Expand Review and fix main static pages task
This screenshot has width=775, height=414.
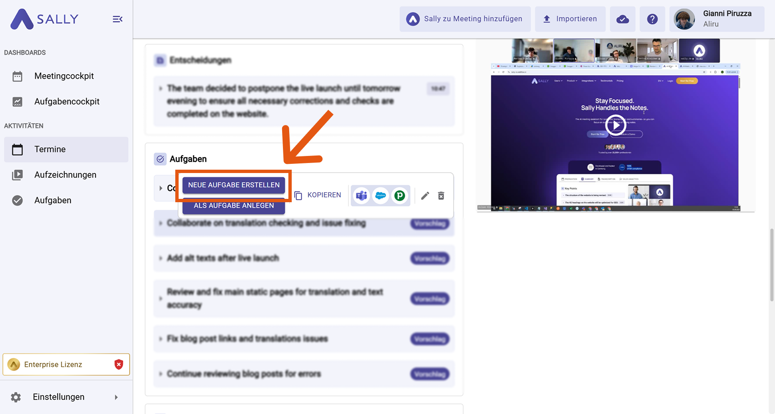(161, 299)
